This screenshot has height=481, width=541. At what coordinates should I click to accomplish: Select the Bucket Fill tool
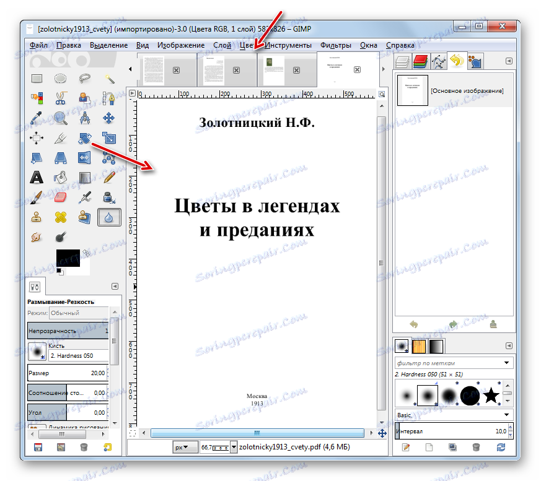60,178
